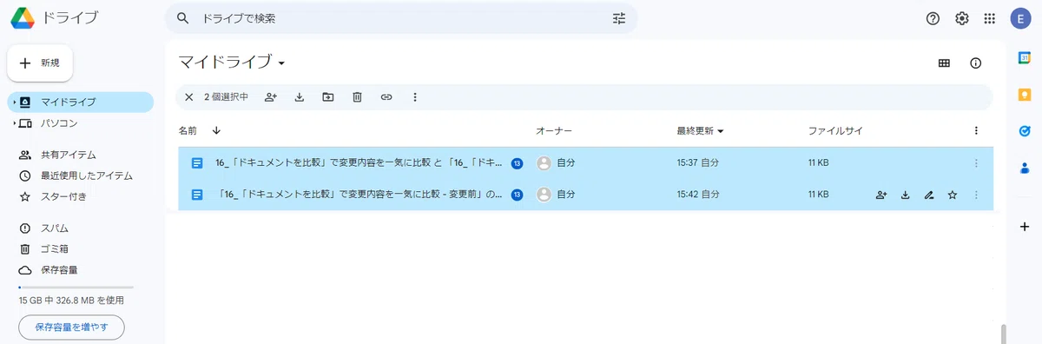Open Google Keep side panel
Viewport: 1042px width, 344px height.
1024,95
